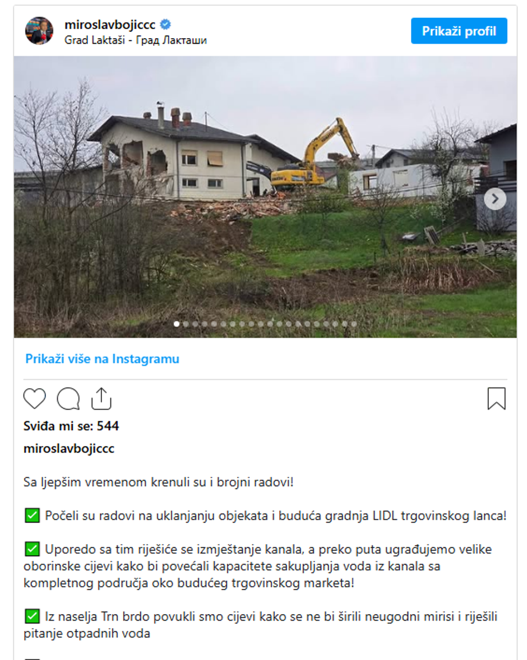Select the last carousel dot indicator
The width and height of the screenshot is (527, 660).
click(354, 324)
